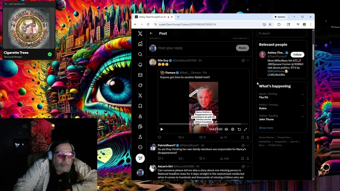
Task: Open Articles compose icon in X sidebar
Action: pos(140,127)
